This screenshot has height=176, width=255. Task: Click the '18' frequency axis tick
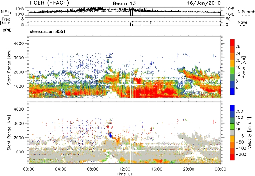tap(21, 19)
